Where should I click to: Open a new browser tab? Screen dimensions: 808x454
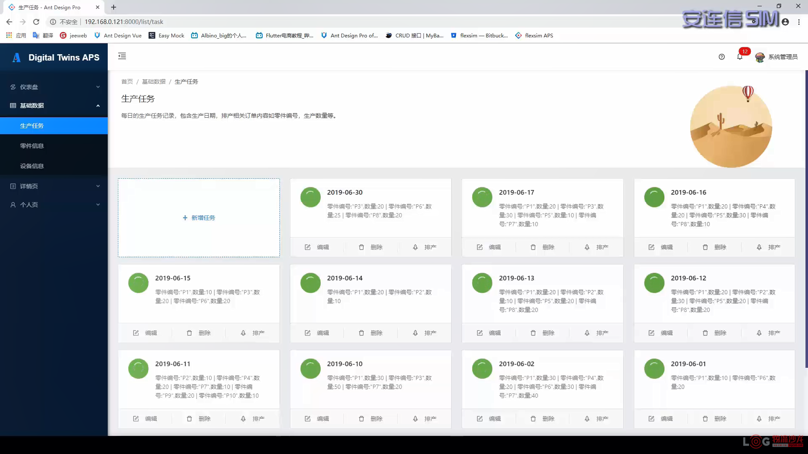(x=114, y=7)
